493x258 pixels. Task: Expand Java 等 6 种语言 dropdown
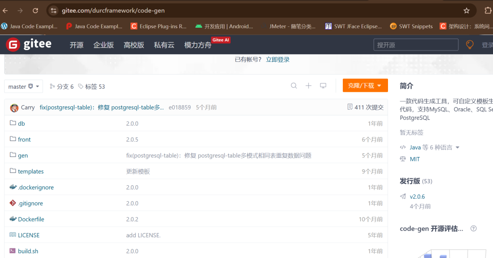pos(435,147)
